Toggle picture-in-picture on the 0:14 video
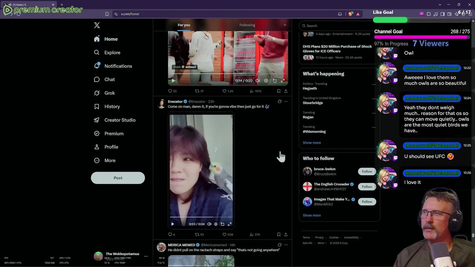This screenshot has width=475, height=267. tap(275, 80)
